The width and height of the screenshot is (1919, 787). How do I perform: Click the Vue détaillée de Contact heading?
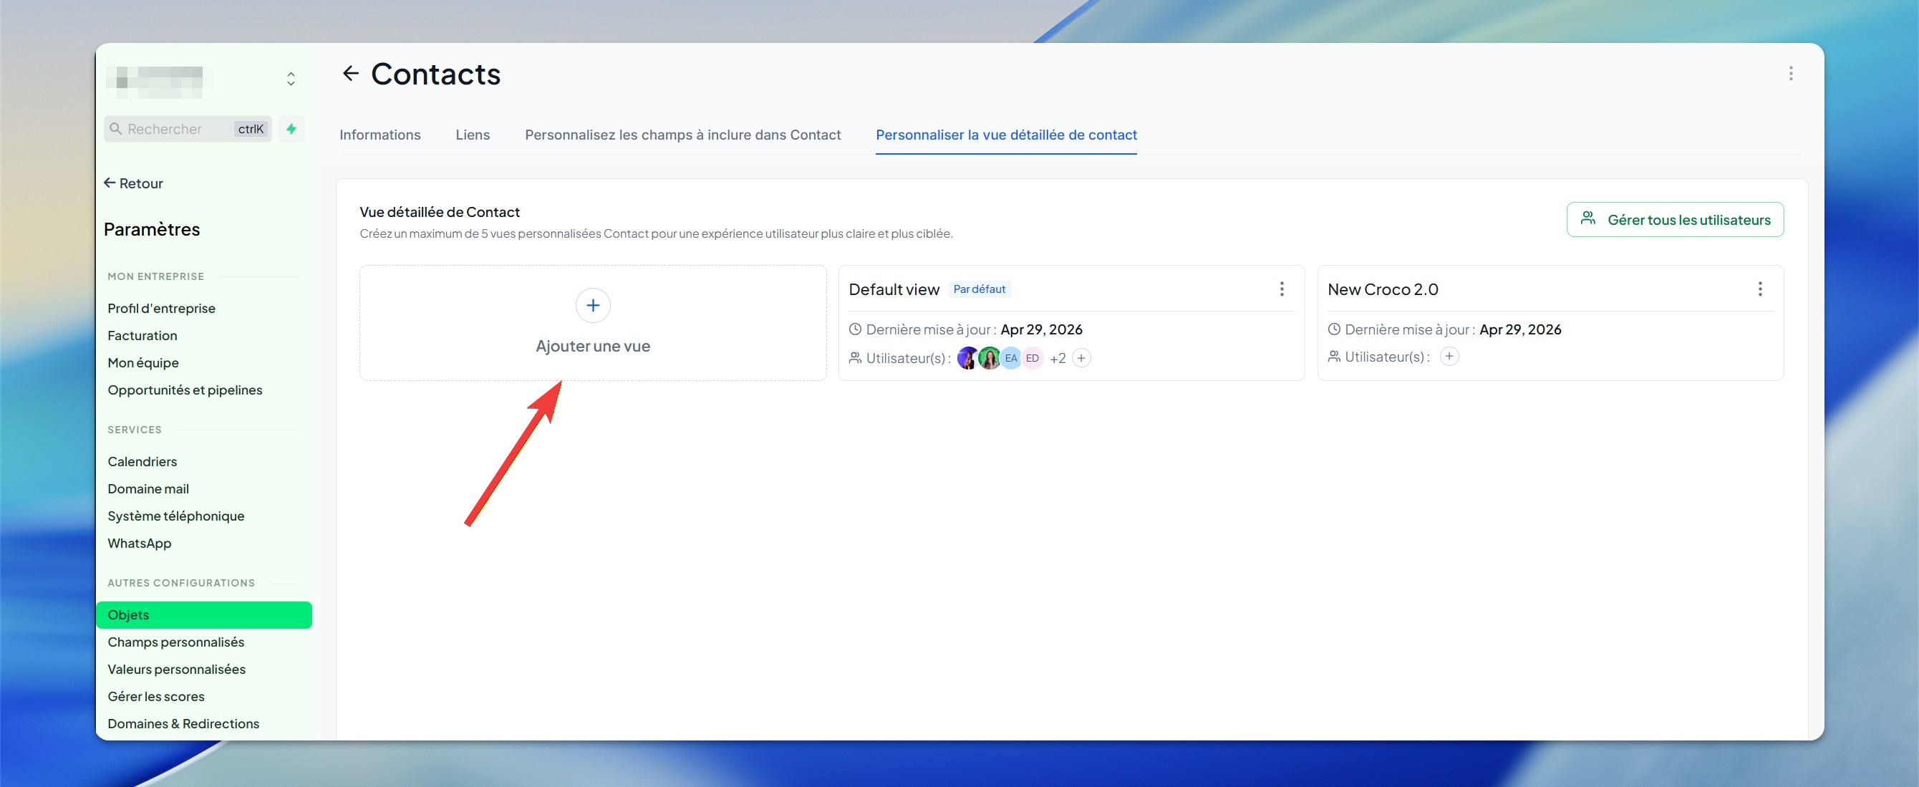click(440, 212)
